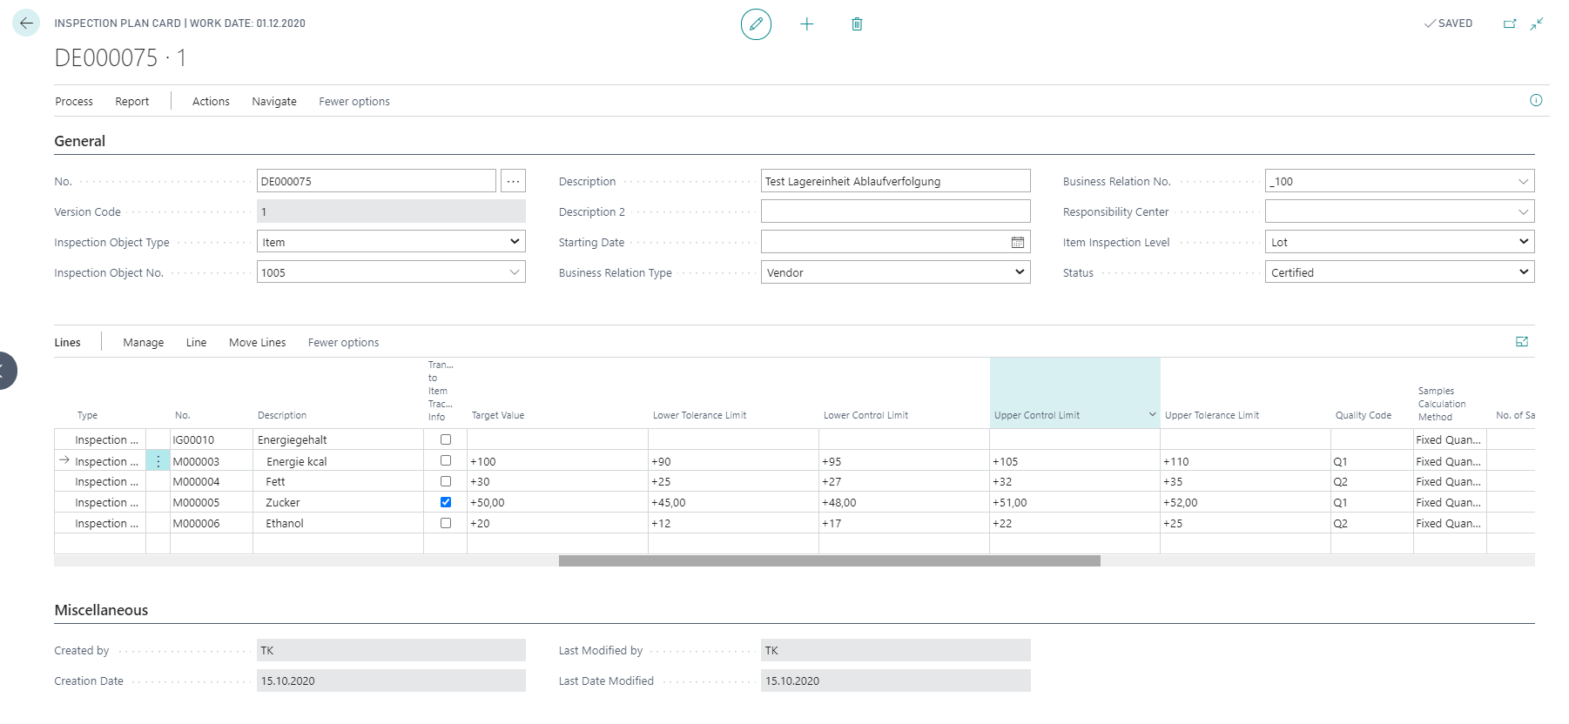1569x724 pixels.
Task: Tick the checkbox for Fett row
Action: 446,481
